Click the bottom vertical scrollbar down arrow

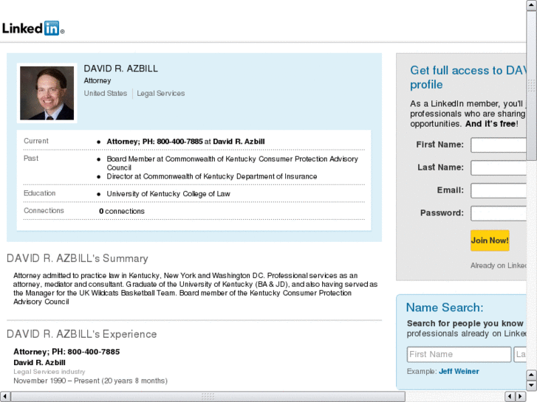(532, 386)
